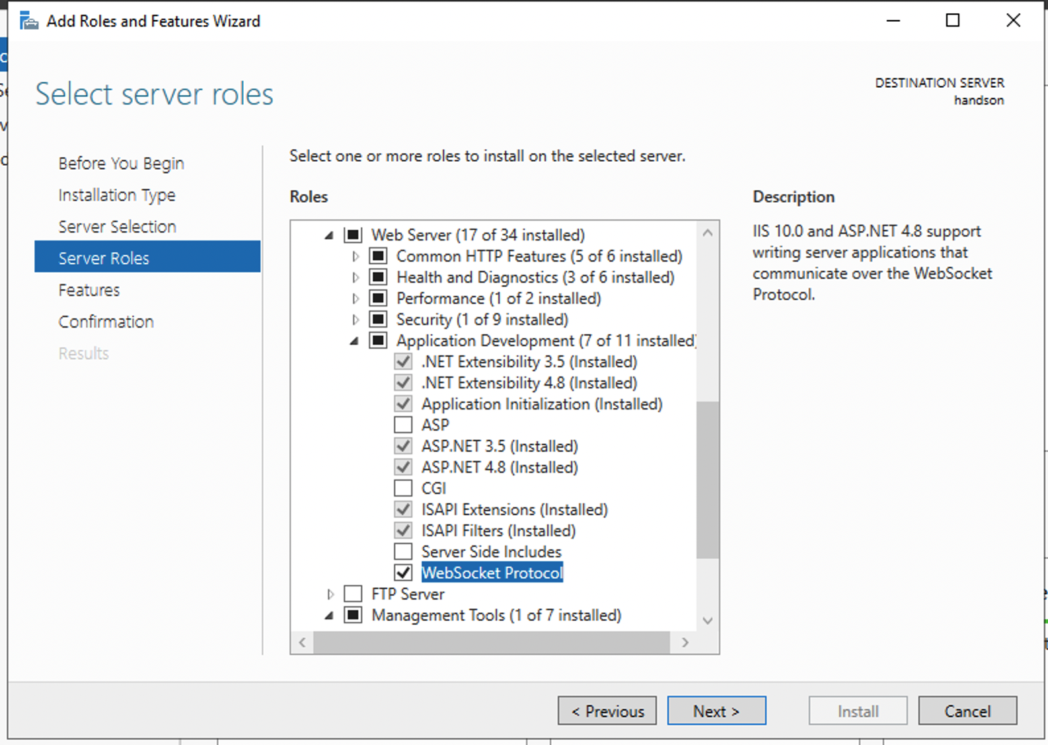Click the Previous button

point(607,711)
